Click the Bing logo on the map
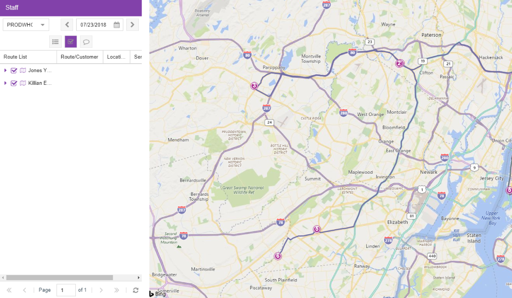512x298 pixels. pyautogui.click(x=158, y=294)
